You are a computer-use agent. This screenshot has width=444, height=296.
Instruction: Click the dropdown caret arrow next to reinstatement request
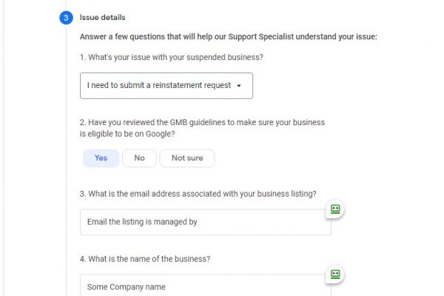(239, 86)
